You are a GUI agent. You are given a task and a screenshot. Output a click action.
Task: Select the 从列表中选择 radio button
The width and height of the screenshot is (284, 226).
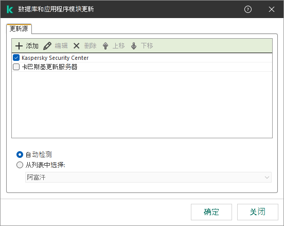point(20,165)
